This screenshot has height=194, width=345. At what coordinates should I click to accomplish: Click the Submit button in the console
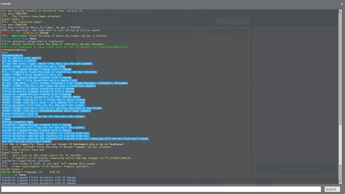tap(332, 189)
